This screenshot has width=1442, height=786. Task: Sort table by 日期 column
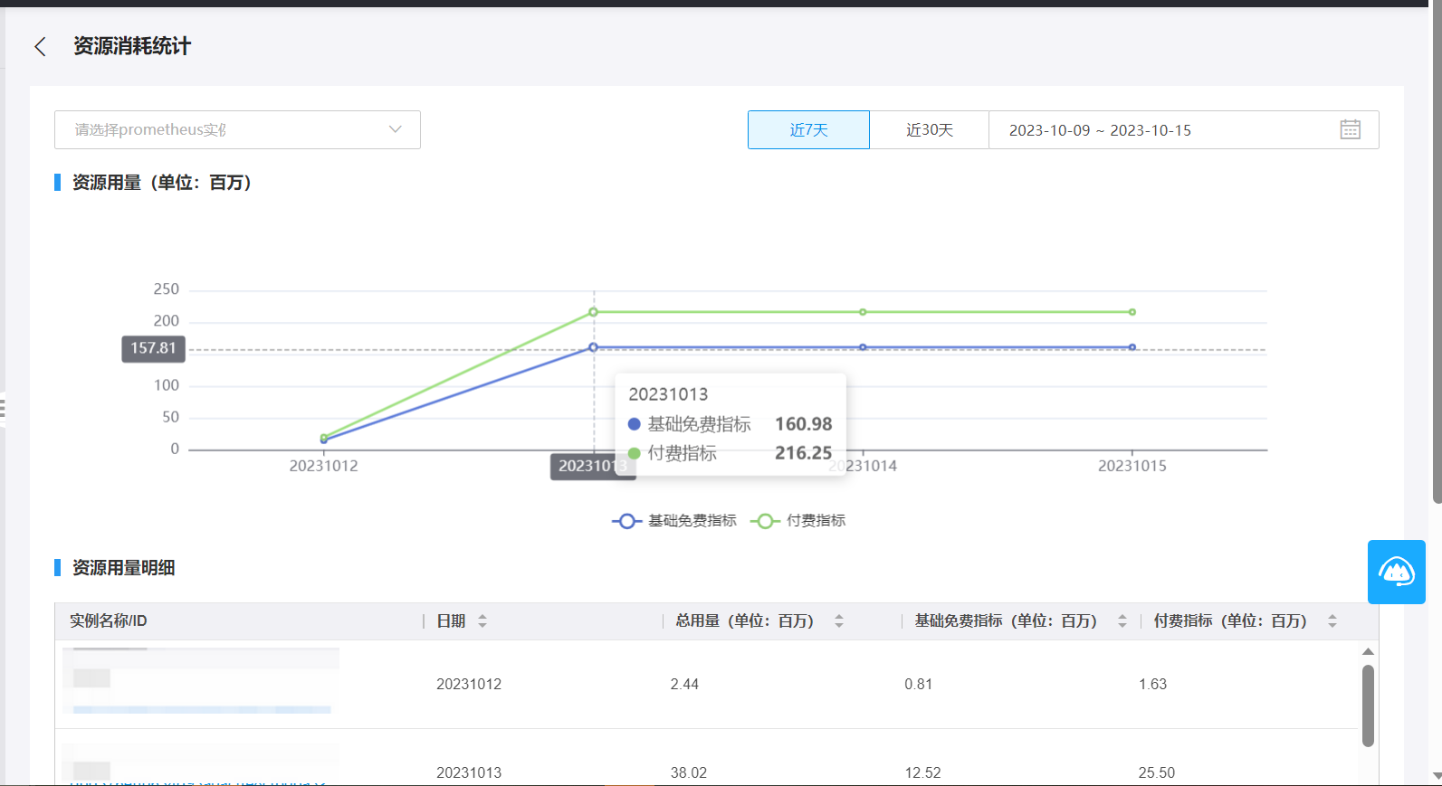pos(482,621)
